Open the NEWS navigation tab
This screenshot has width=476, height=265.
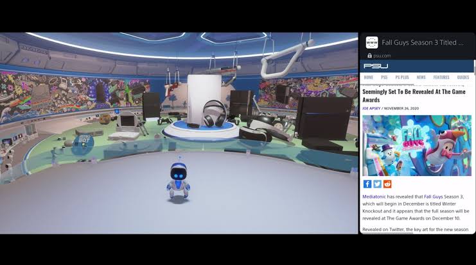pos(421,77)
